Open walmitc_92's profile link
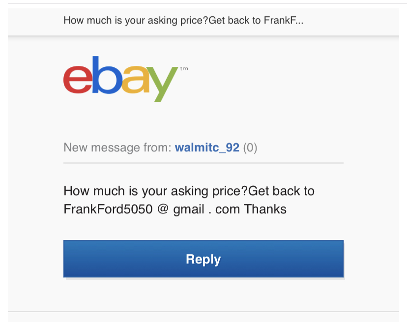Screen dimensions: 407x322 pyautogui.click(x=207, y=147)
